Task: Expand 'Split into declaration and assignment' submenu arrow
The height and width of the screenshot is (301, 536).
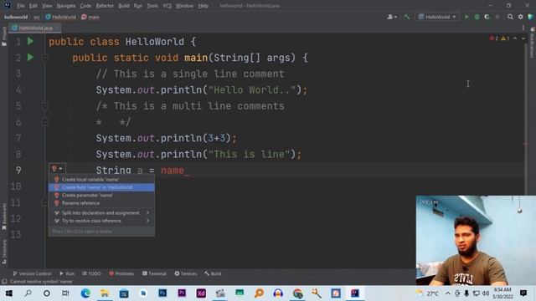Action: coord(147,212)
